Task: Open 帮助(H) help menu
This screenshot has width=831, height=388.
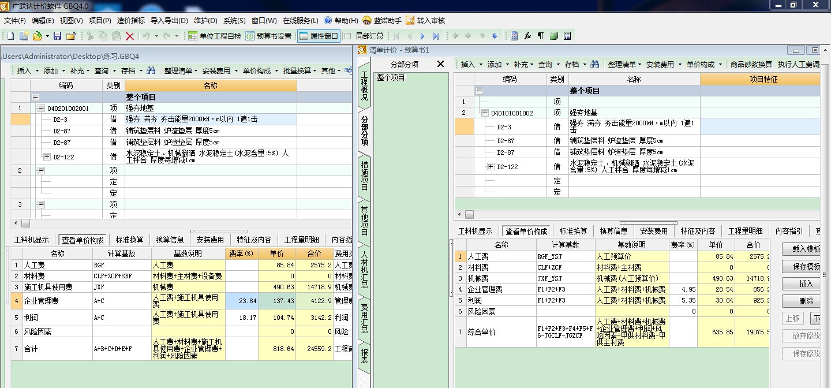Action: 341,20
